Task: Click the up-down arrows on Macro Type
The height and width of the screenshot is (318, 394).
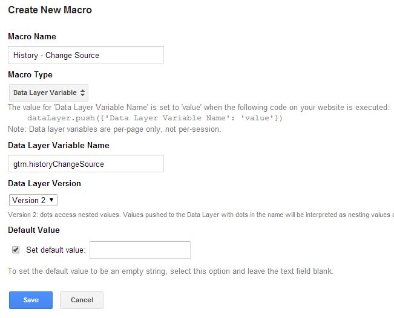Action: (82, 92)
